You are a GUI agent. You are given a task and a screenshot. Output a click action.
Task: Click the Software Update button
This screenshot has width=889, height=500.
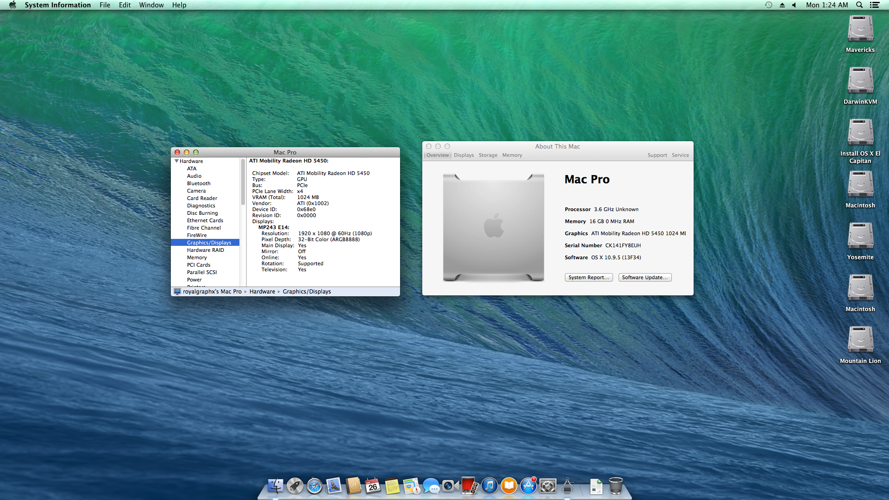click(645, 277)
